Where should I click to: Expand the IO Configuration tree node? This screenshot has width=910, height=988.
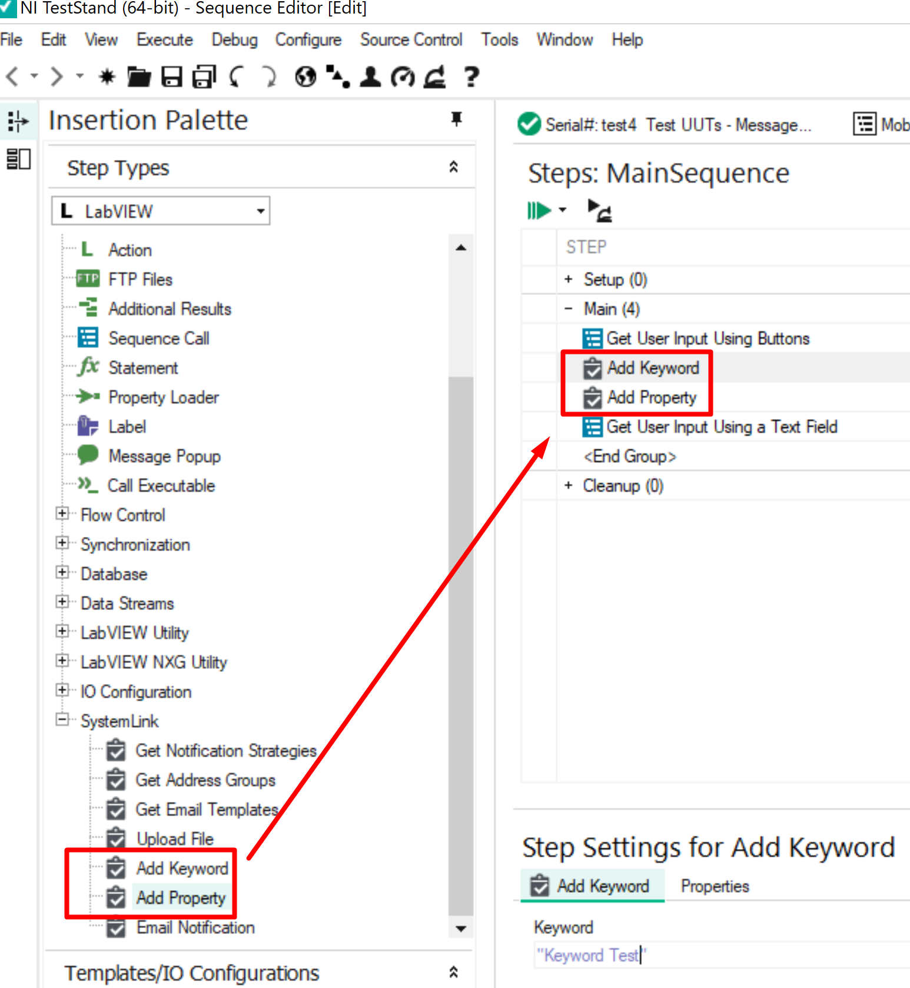click(x=62, y=690)
